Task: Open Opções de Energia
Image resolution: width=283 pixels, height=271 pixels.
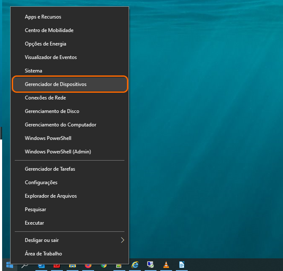Action: 70,44
